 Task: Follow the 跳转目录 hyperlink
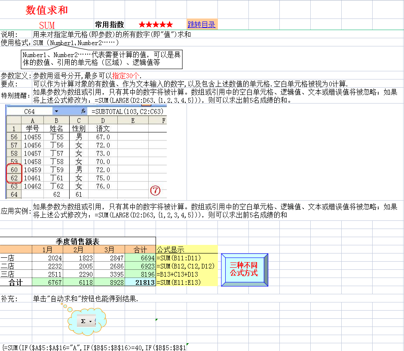pos(202,25)
